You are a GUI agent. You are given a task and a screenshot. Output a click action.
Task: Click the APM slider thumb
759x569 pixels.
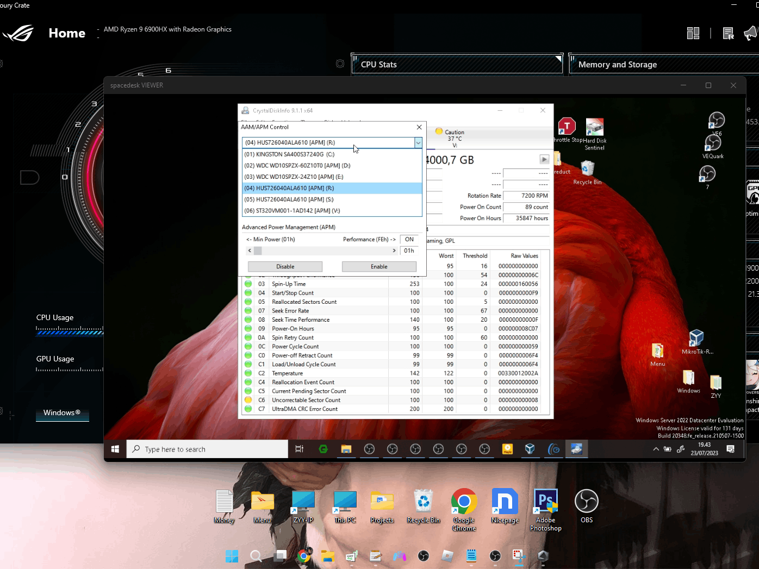click(258, 251)
